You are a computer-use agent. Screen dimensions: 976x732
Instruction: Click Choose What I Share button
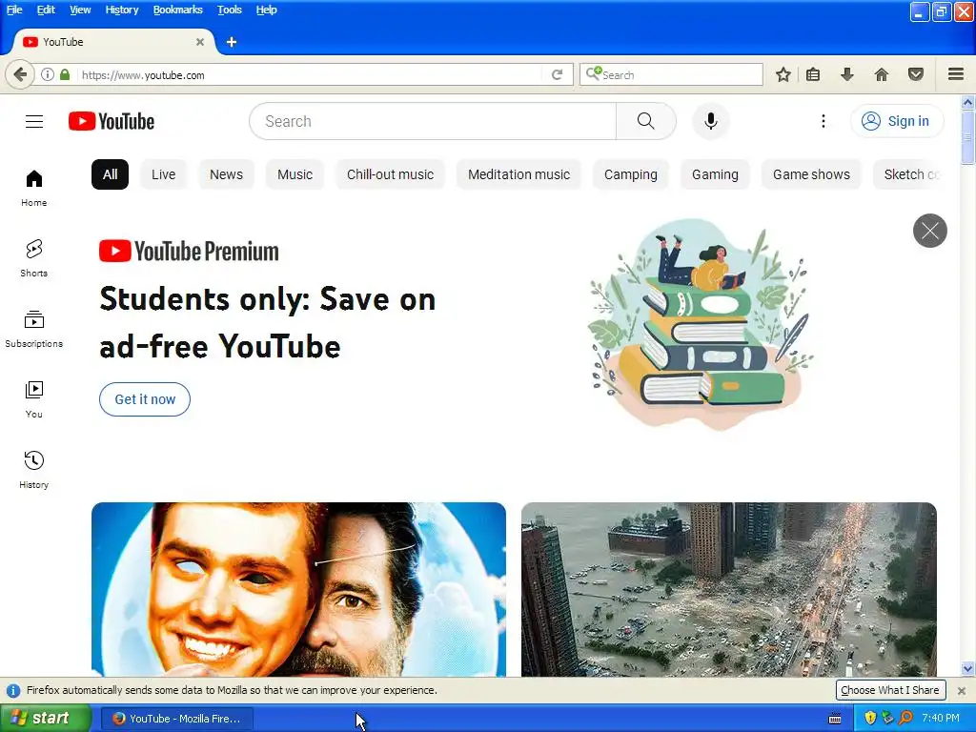tap(890, 690)
